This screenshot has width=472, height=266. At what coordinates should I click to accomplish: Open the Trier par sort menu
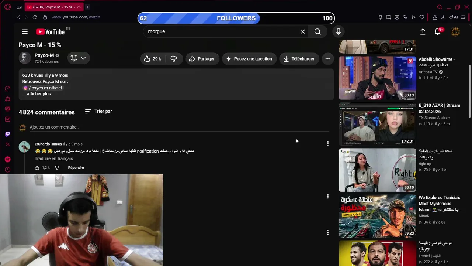tap(98, 111)
